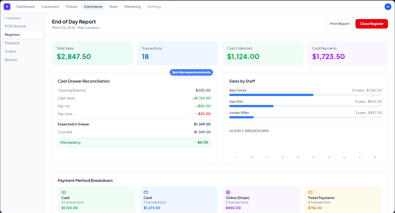The image size is (395, 213).
Task: Click the Cash Drawer Reconciliation title
Action: 84,81
